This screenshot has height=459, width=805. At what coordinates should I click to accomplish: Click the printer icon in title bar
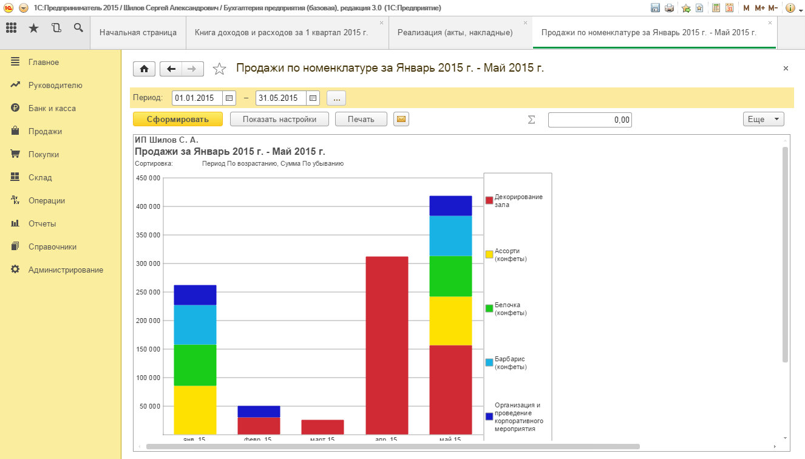(x=669, y=8)
